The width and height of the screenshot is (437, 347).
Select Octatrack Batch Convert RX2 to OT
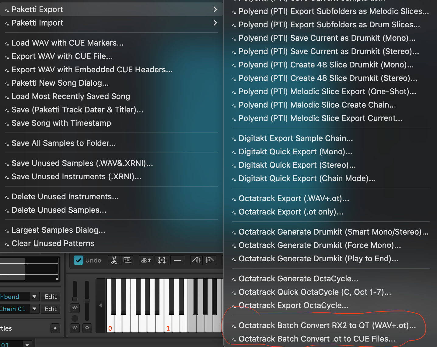click(327, 325)
